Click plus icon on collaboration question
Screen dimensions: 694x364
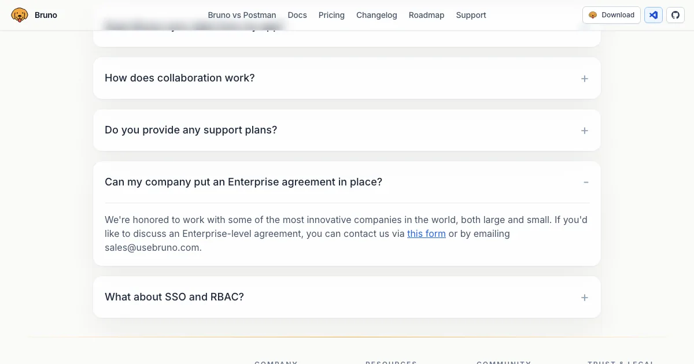[585, 79]
